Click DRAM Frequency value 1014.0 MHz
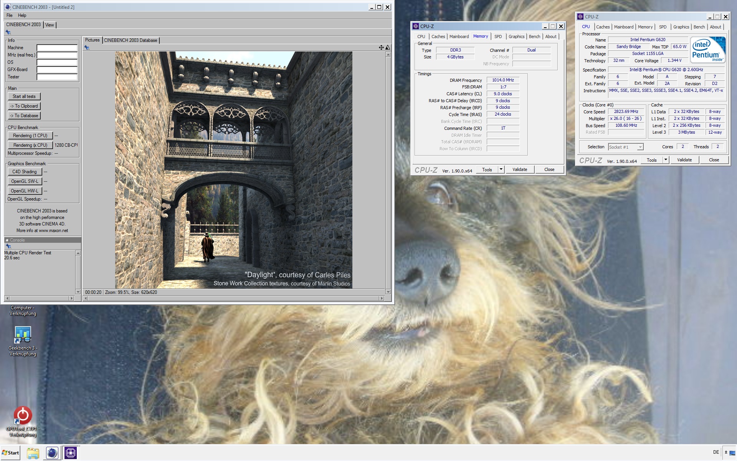The height and width of the screenshot is (461, 737). (x=503, y=80)
